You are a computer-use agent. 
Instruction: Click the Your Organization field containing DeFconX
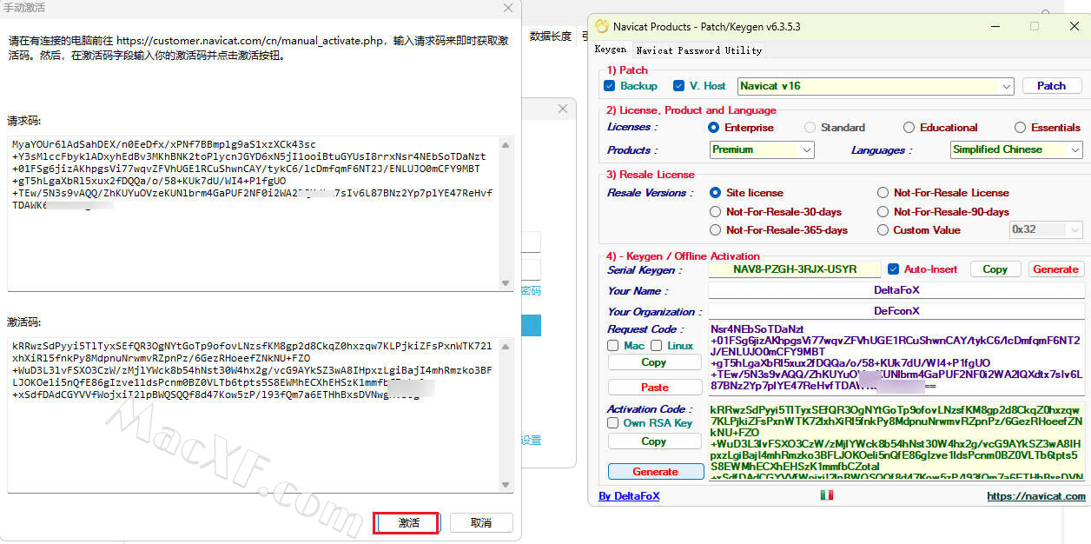896,311
